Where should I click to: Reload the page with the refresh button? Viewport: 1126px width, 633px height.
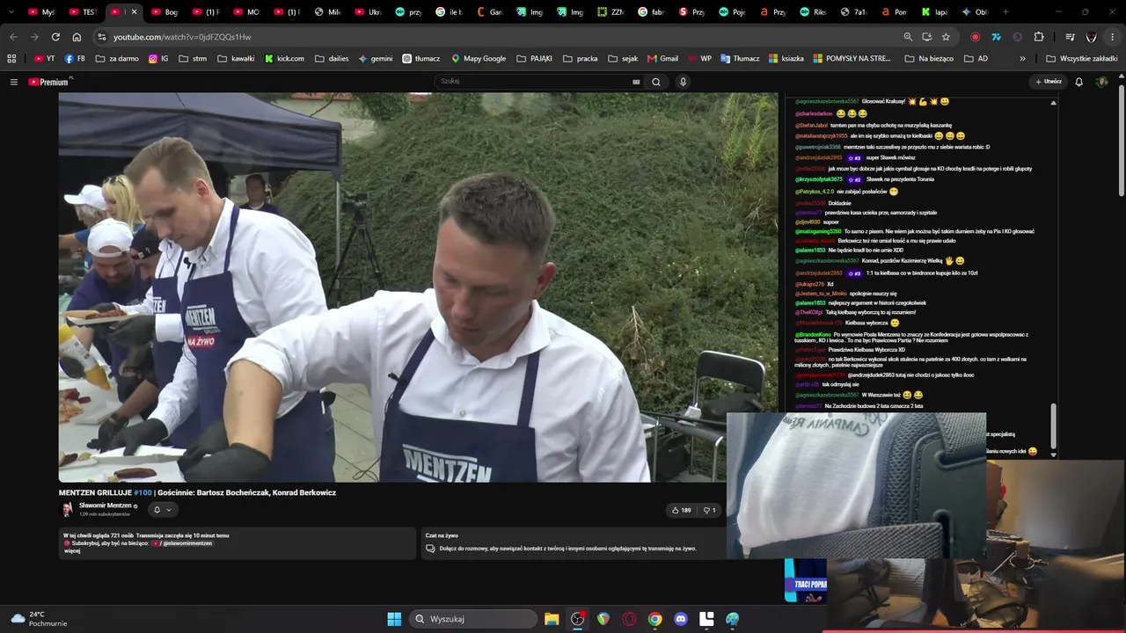pos(55,37)
